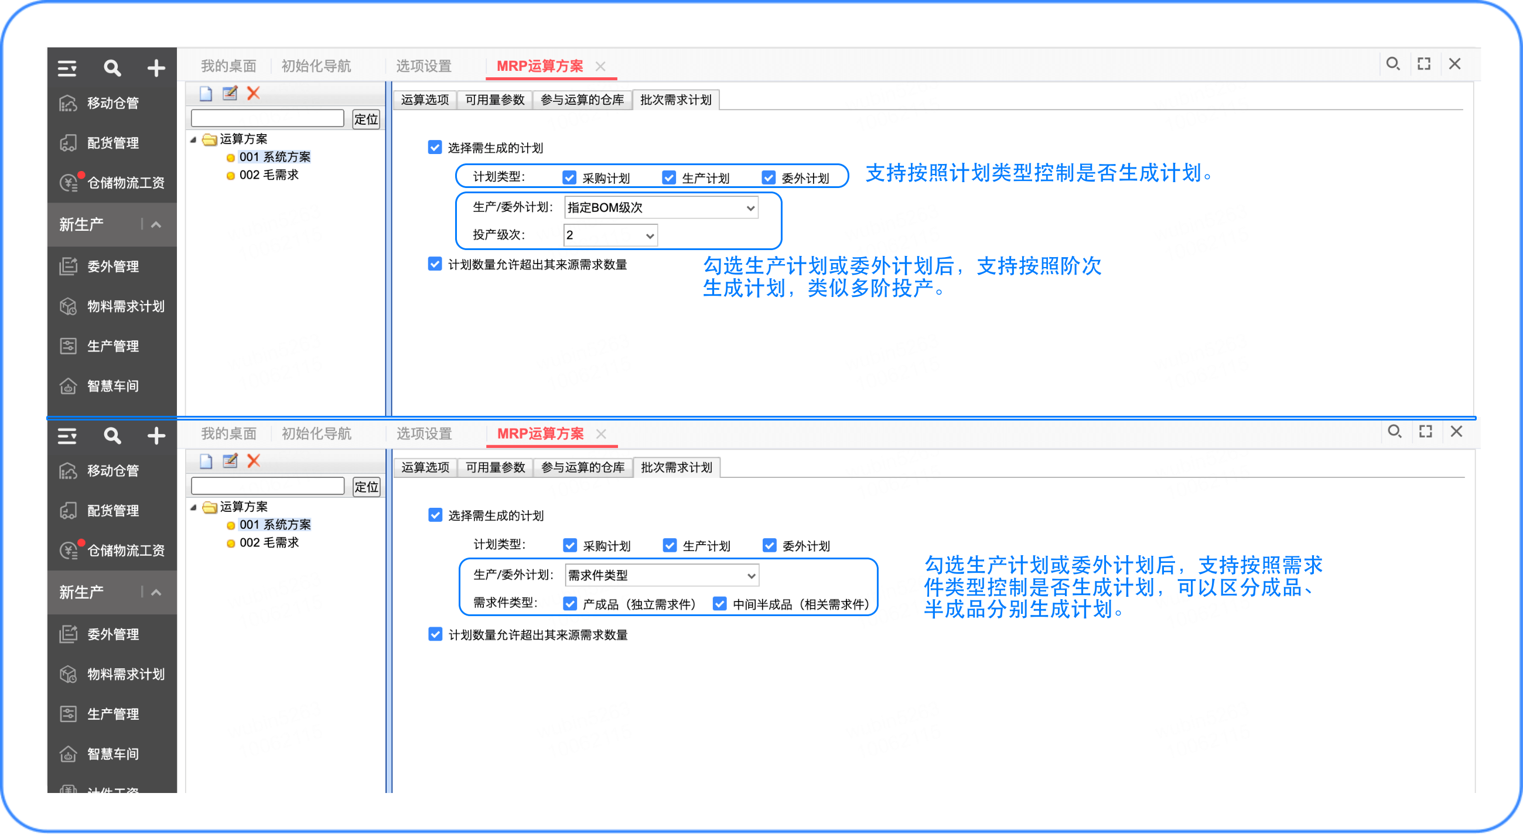Click locate search field in upper window
The image size is (1523, 834).
pyautogui.click(x=267, y=118)
